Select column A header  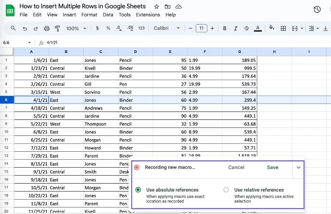click(32, 52)
